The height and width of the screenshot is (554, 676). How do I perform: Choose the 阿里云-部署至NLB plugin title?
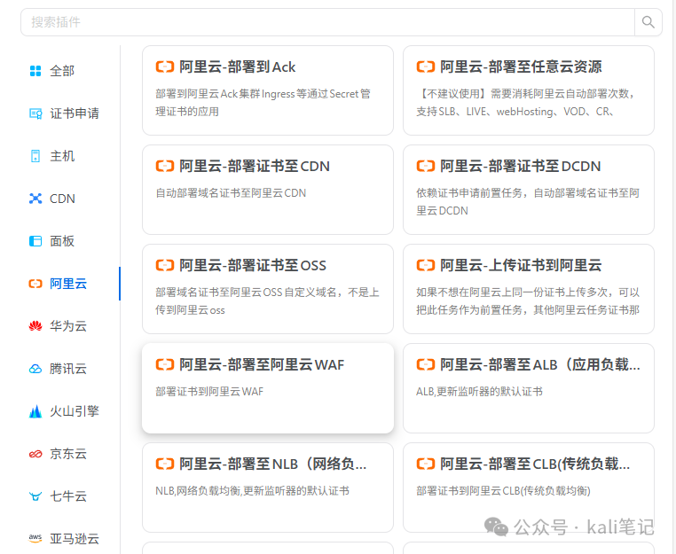[273, 464]
